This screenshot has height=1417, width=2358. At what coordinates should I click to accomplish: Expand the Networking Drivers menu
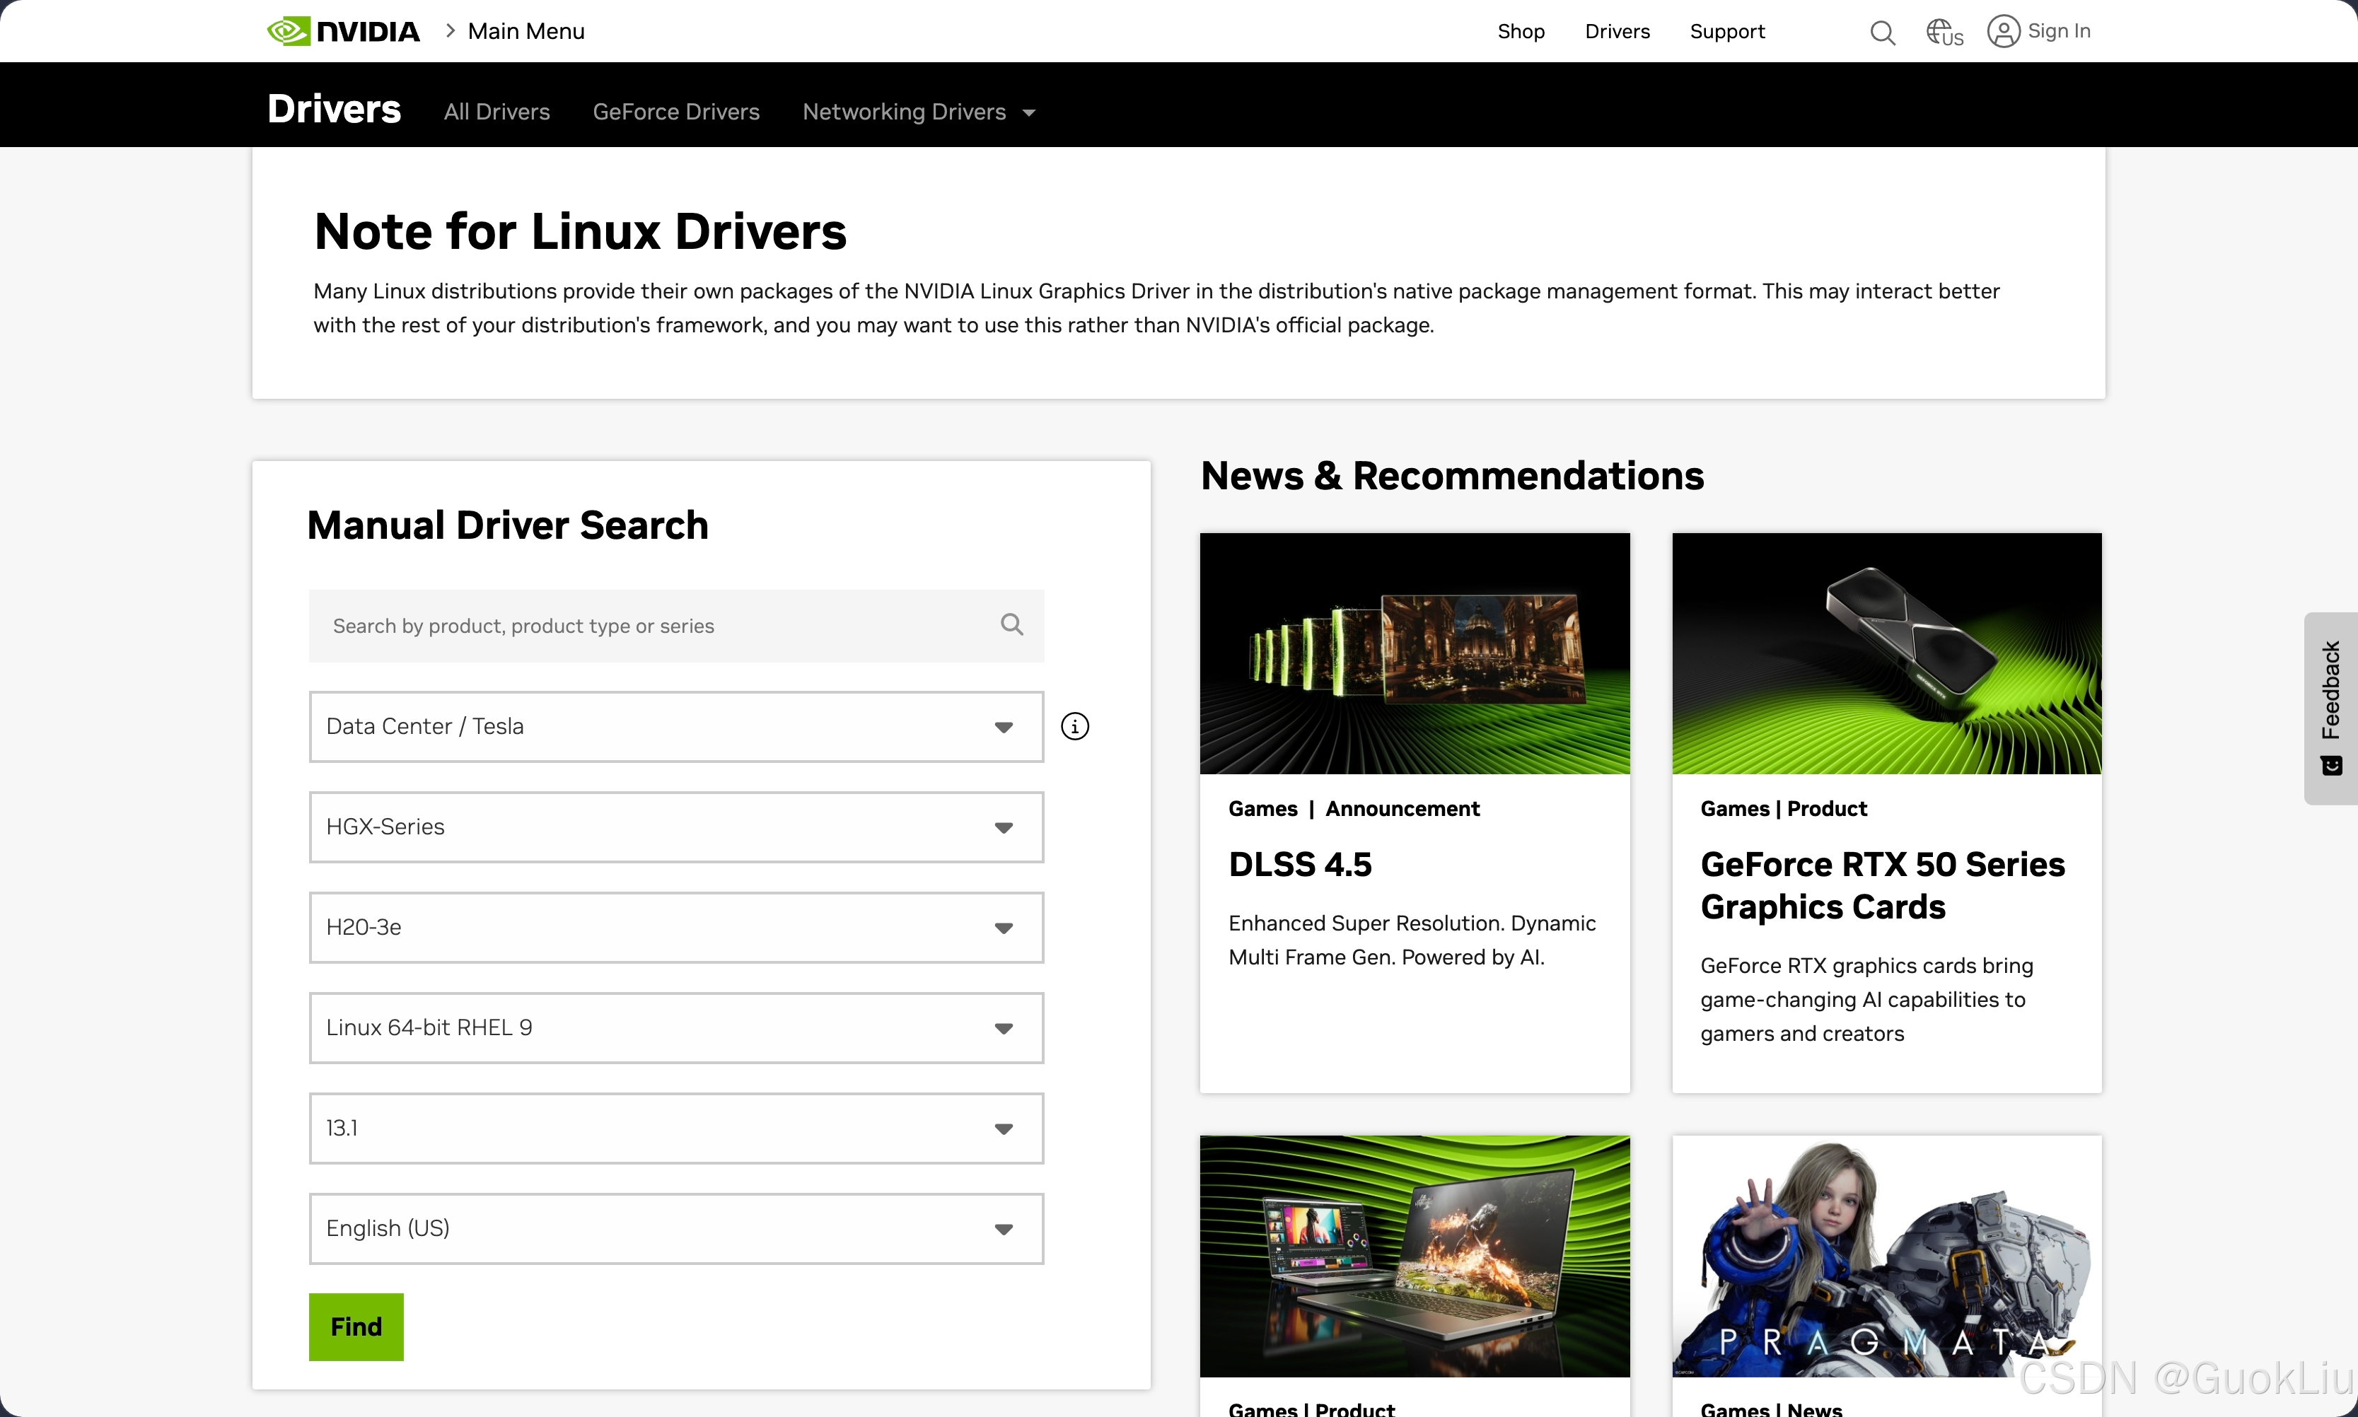tap(919, 112)
